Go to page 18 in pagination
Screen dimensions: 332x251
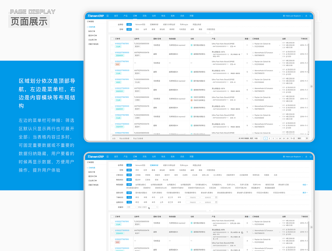point(280,138)
